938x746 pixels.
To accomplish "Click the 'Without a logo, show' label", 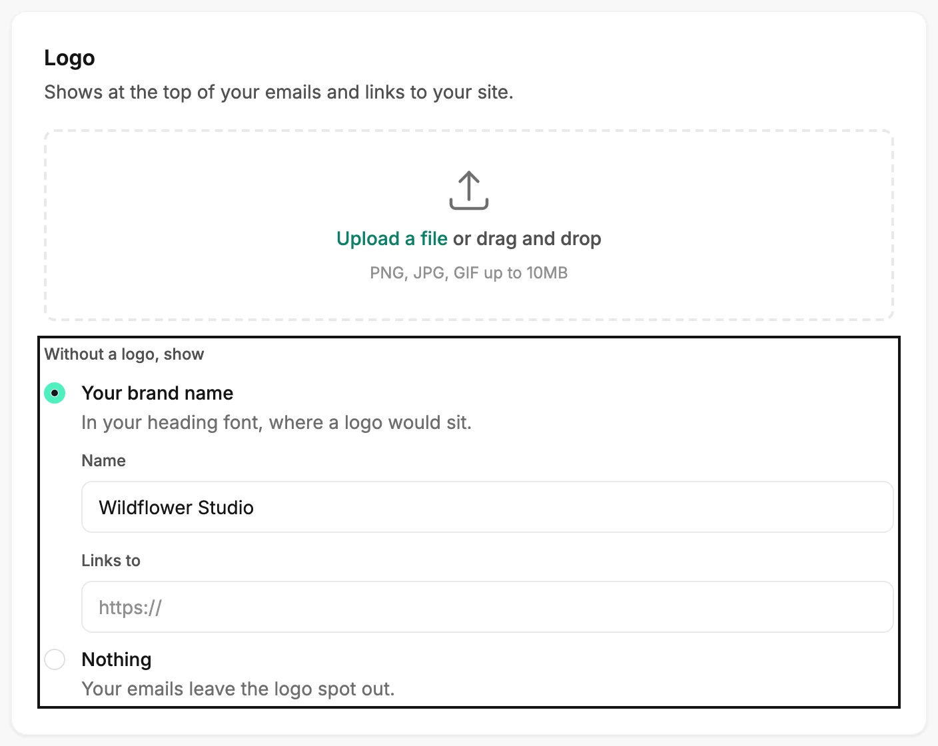I will [x=124, y=354].
